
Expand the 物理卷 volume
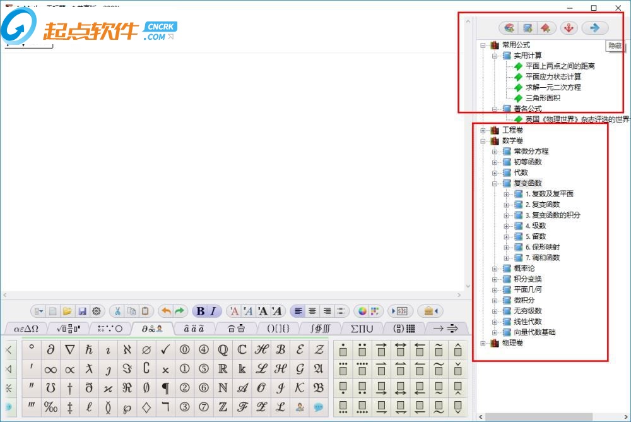pos(483,343)
